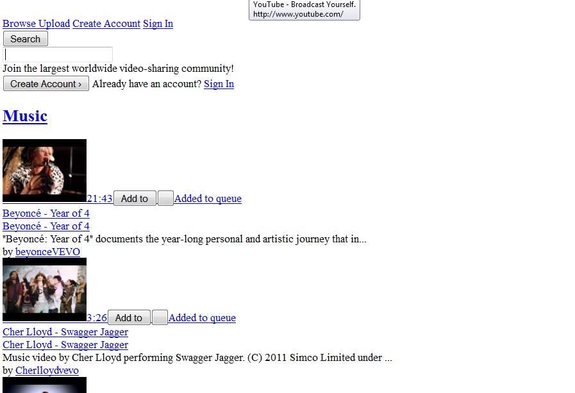This screenshot has width=575, height=393.
Task: Open first 'Cher Lloyd - Swagger Jagger' link
Action: [65, 332]
